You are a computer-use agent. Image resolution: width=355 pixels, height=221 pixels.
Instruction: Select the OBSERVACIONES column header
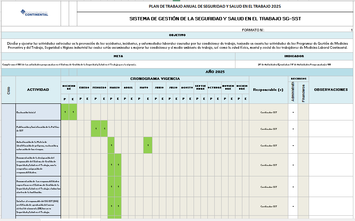click(331, 90)
